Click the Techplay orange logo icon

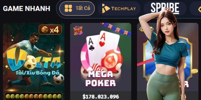106,8
